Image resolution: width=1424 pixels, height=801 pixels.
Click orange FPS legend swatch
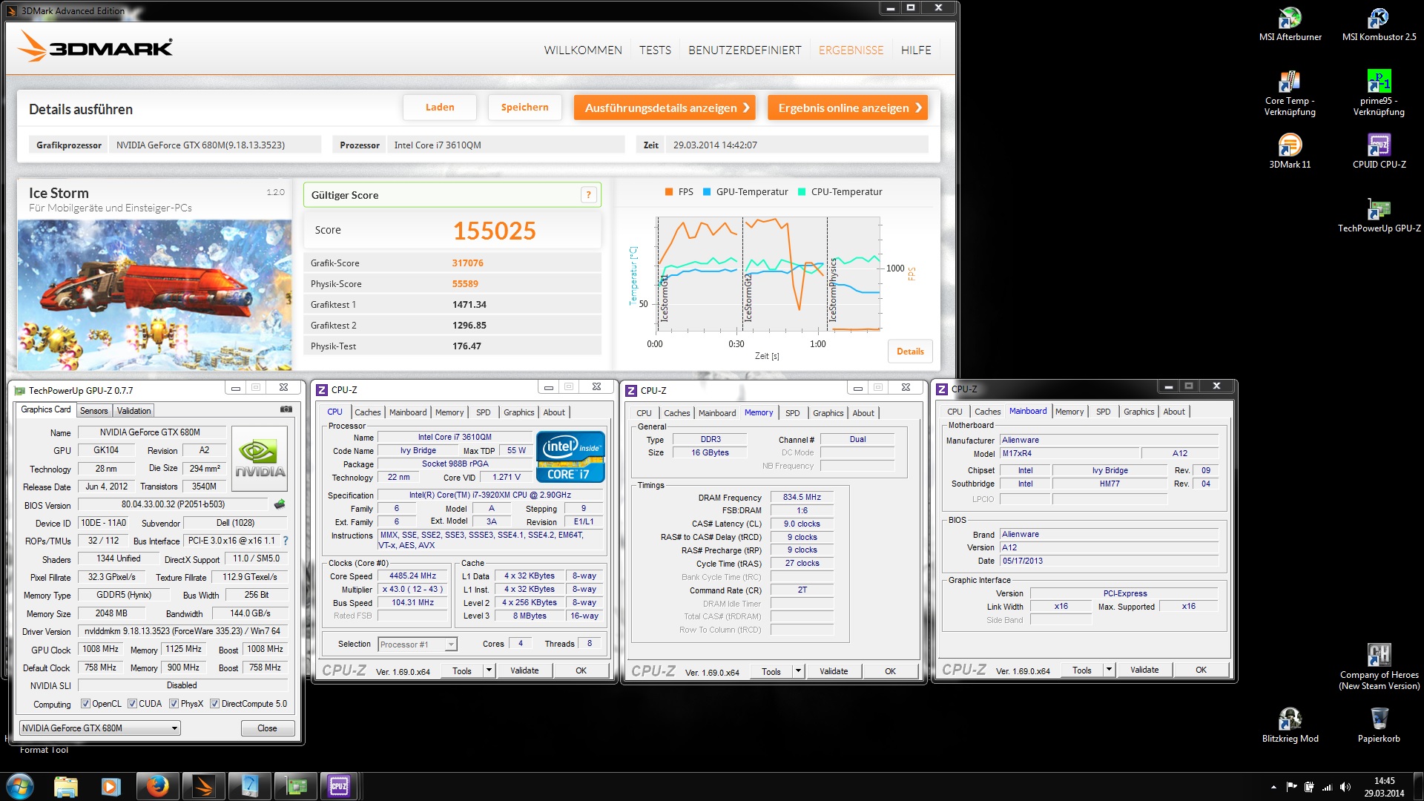coord(669,192)
